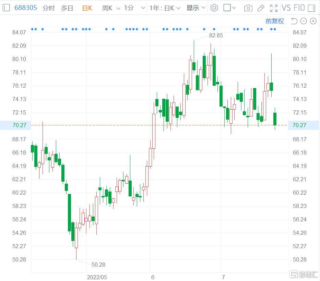Take a chart snapshot with camera icon
The image size is (320, 281).
click(x=248, y=8)
